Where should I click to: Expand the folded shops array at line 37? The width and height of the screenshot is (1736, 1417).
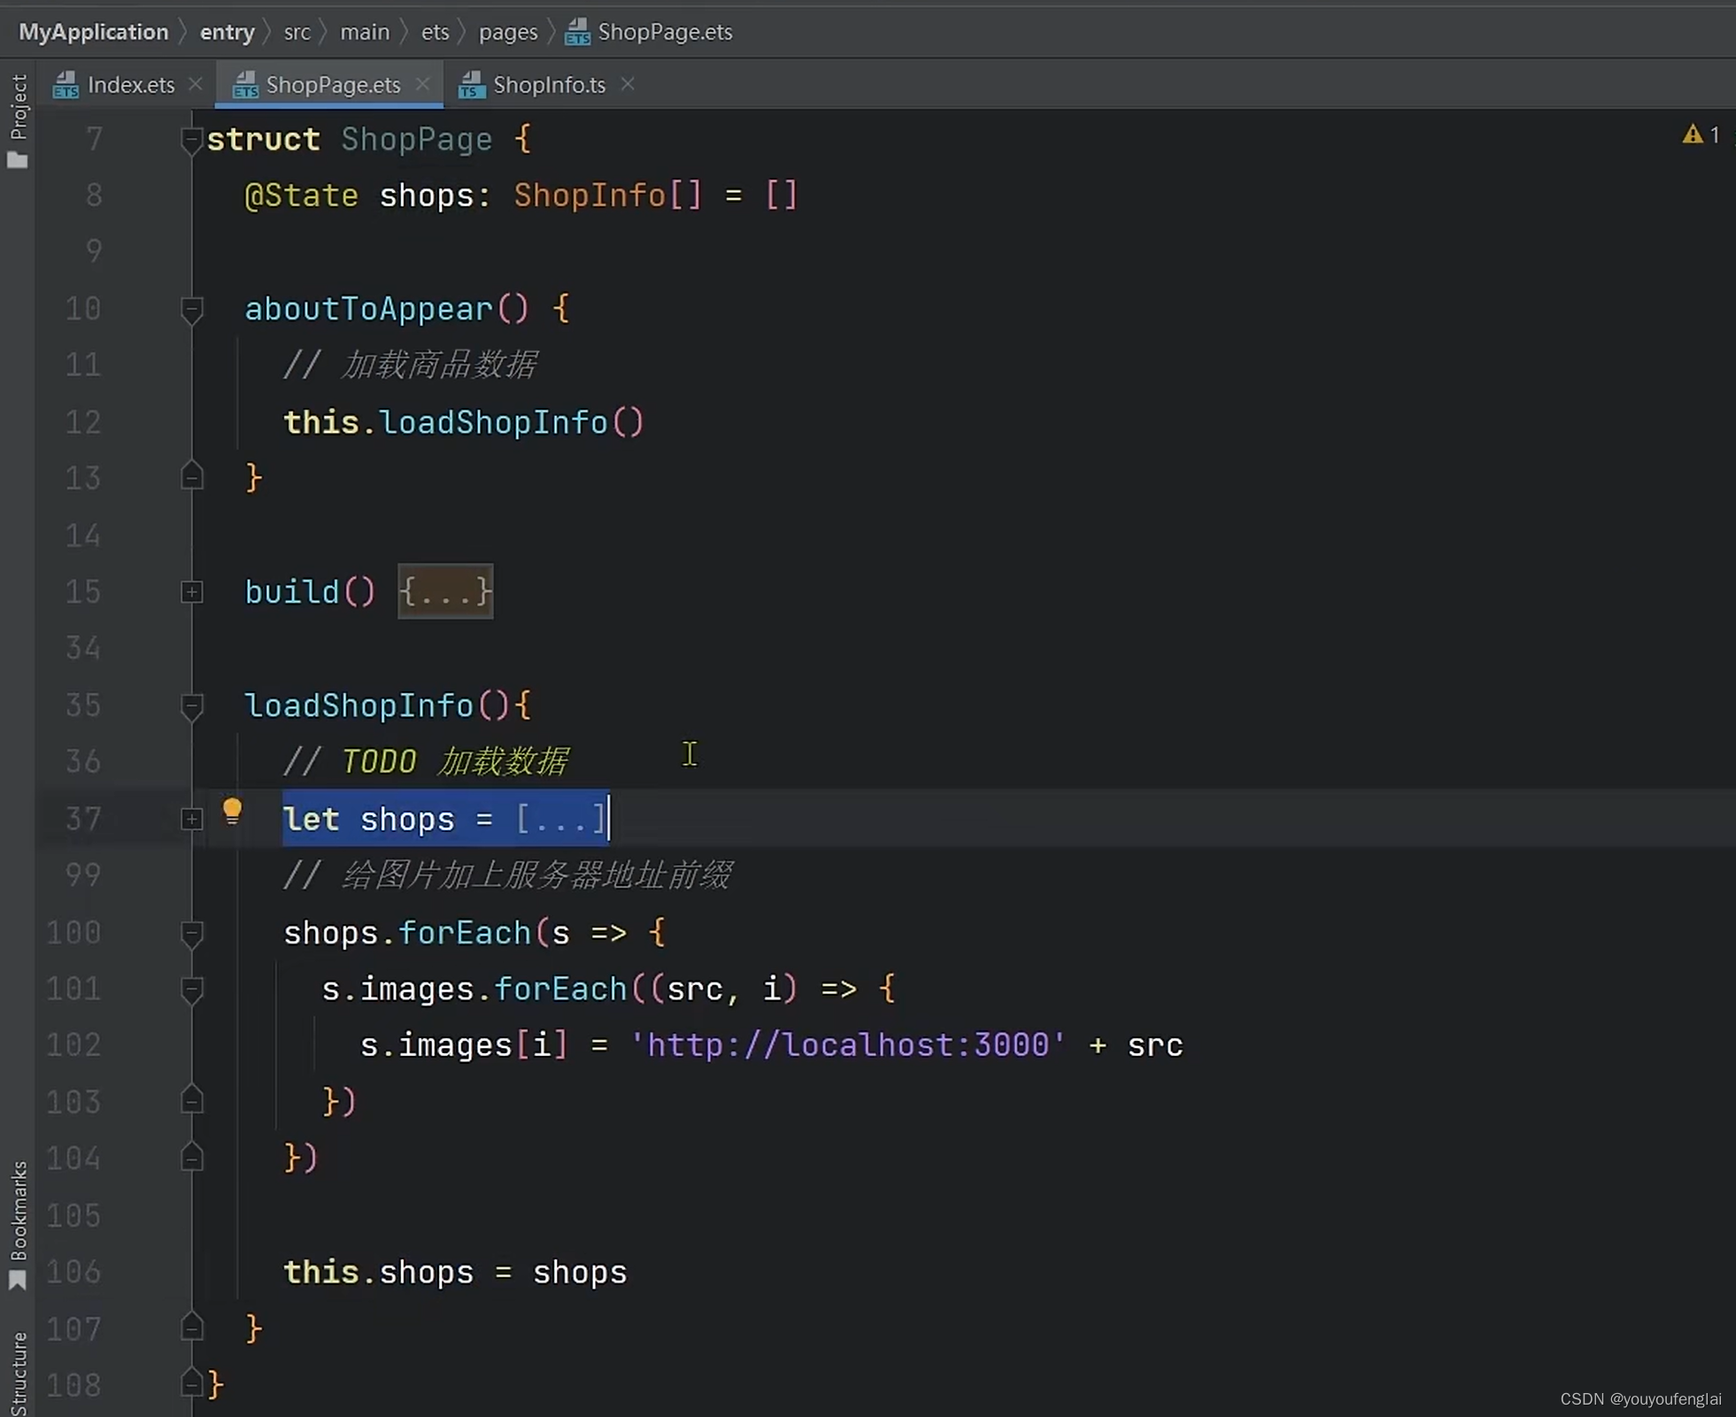click(191, 819)
